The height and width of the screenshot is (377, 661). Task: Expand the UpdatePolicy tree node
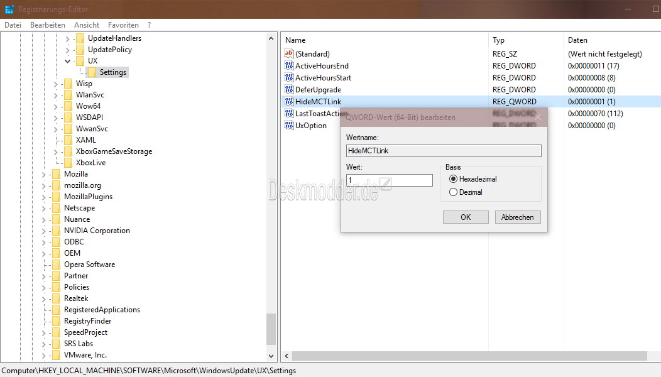point(67,50)
